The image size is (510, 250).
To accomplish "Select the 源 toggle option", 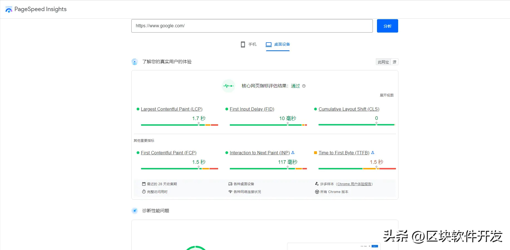I will click(394, 62).
